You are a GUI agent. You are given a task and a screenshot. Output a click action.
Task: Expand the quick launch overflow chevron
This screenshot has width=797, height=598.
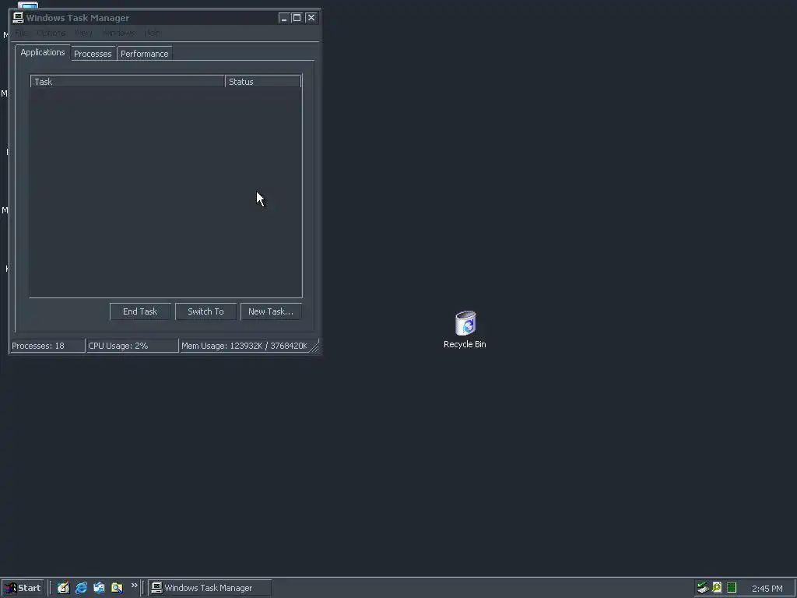(134, 586)
